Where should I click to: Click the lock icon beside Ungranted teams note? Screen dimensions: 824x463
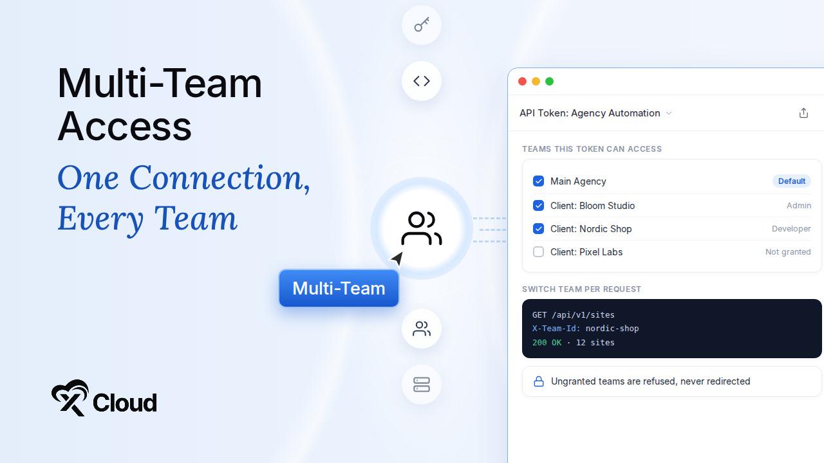tap(539, 381)
